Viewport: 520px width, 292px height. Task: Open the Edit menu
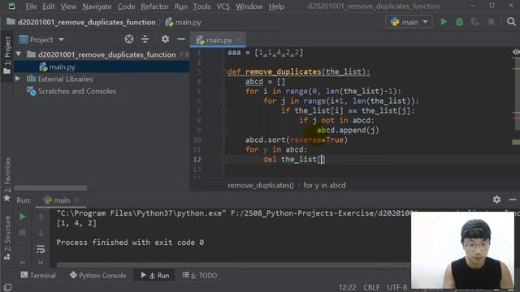click(x=49, y=6)
